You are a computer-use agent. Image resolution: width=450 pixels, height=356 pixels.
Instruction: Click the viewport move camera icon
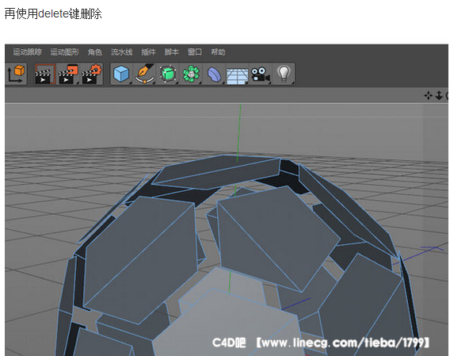tap(429, 95)
